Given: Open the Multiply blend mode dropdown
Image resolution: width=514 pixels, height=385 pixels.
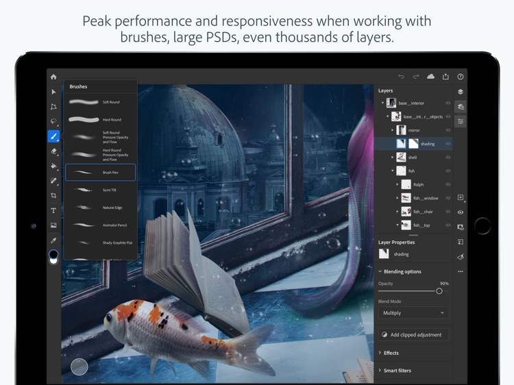Looking at the screenshot, I should tap(413, 313).
